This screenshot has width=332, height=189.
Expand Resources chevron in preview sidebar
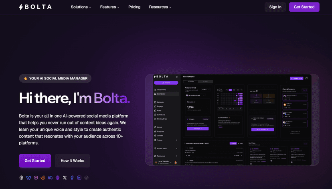(176, 156)
